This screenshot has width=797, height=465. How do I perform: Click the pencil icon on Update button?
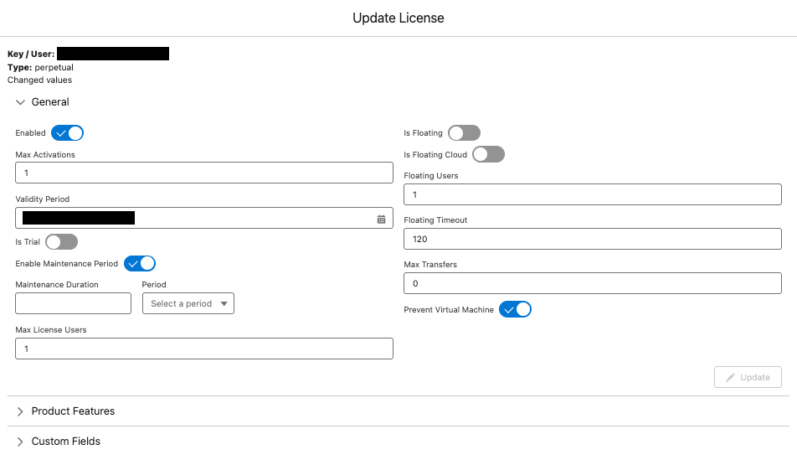[x=730, y=377]
